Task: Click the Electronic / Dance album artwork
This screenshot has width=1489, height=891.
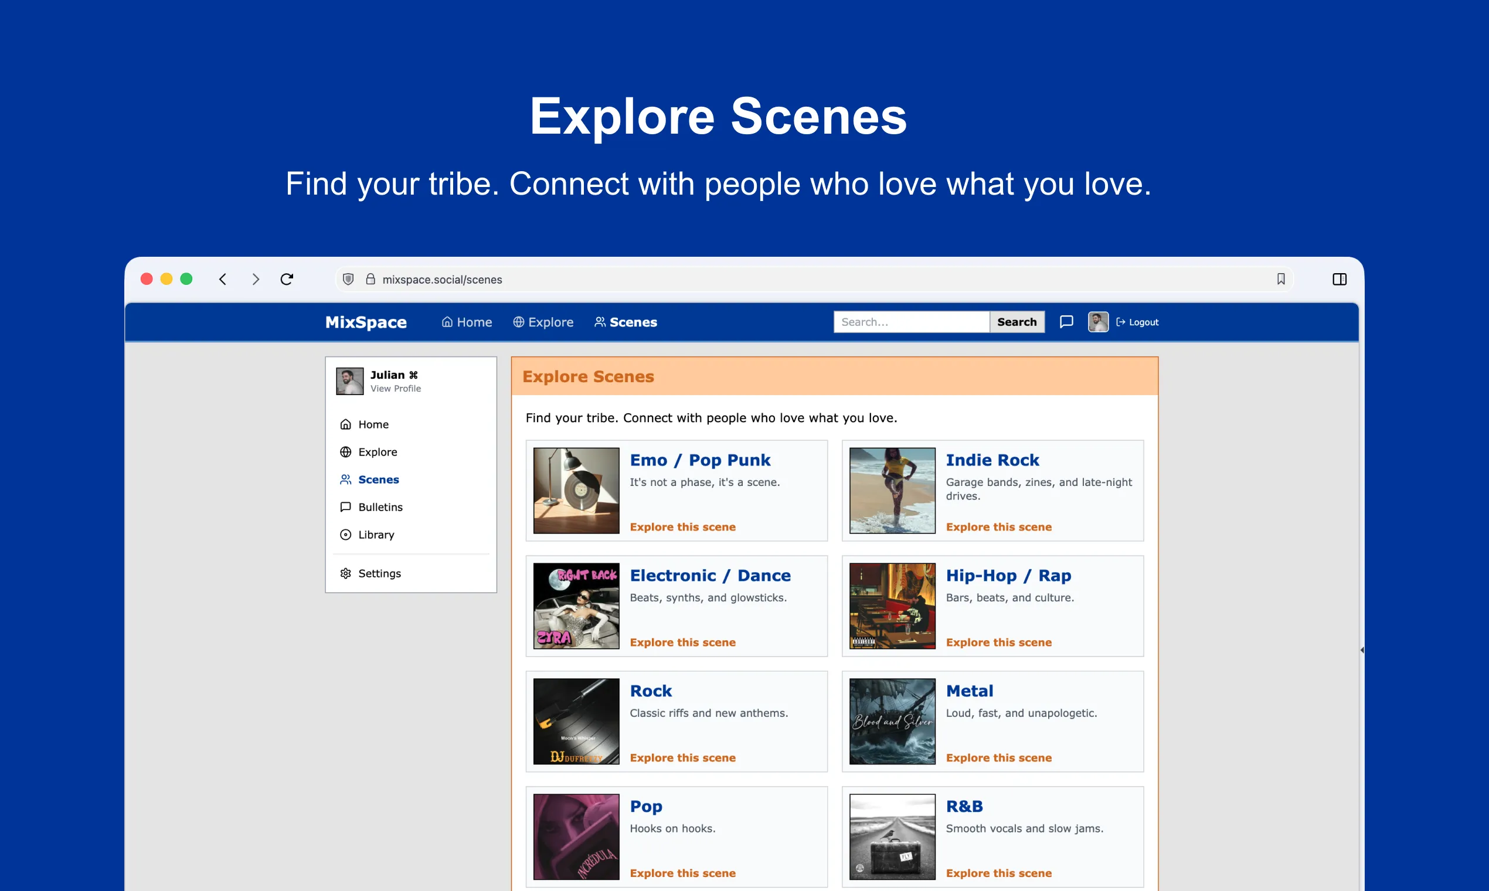Action: coord(575,606)
